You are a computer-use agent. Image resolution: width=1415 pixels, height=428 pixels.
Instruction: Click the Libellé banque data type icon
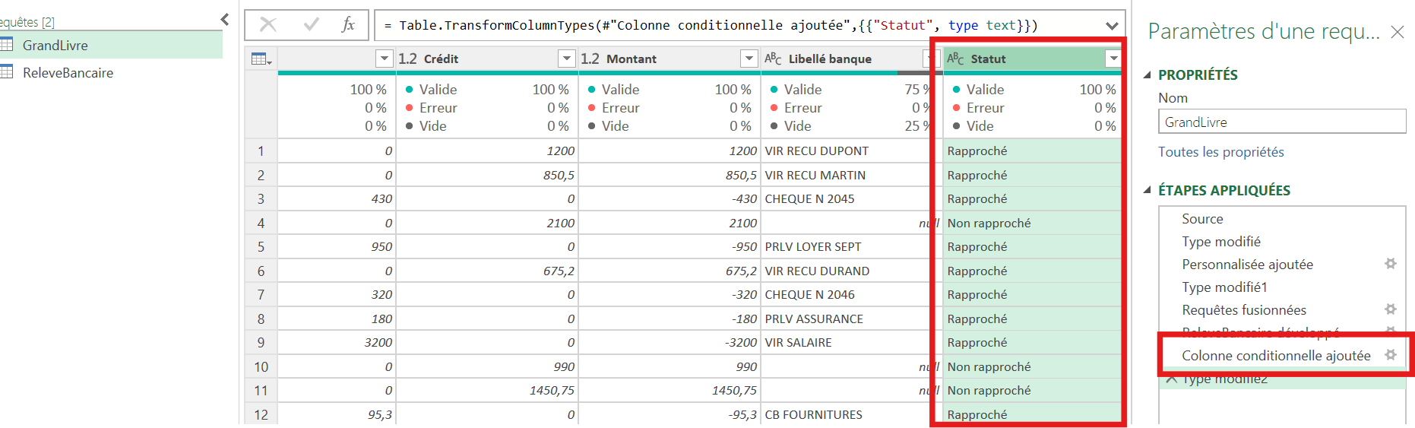773,59
